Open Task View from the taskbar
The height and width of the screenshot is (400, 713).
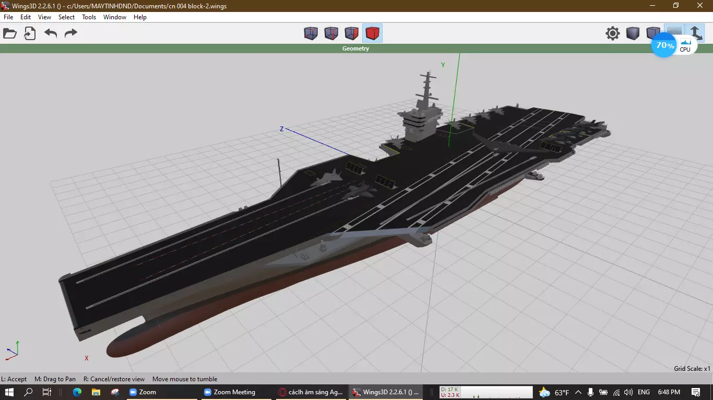(46, 392)
